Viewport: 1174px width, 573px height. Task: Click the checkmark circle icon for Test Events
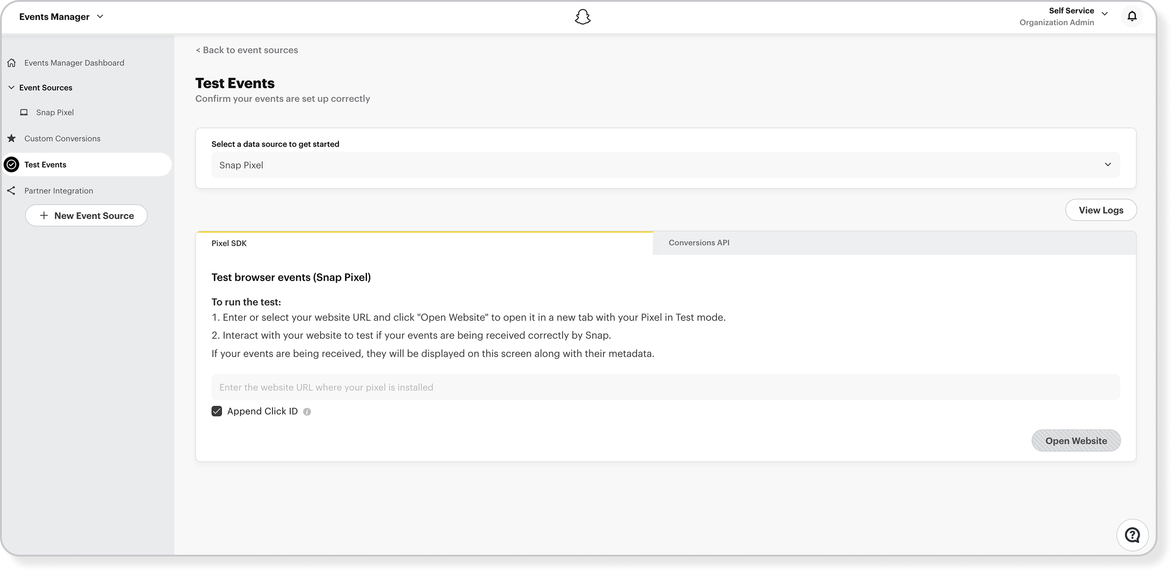click(12, 165)
